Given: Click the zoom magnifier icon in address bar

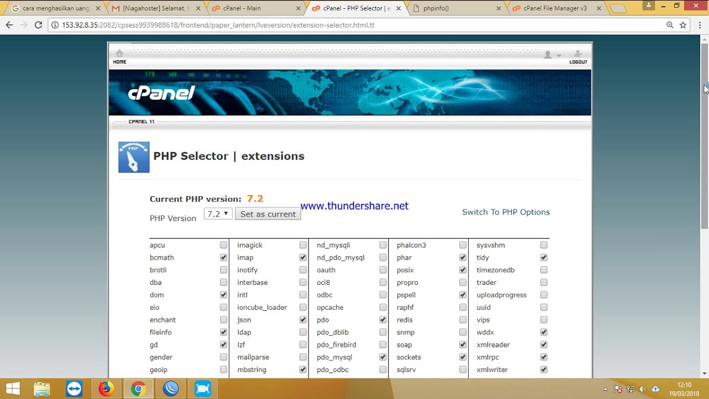Looking at the screenshot, I should pos(670,25).
